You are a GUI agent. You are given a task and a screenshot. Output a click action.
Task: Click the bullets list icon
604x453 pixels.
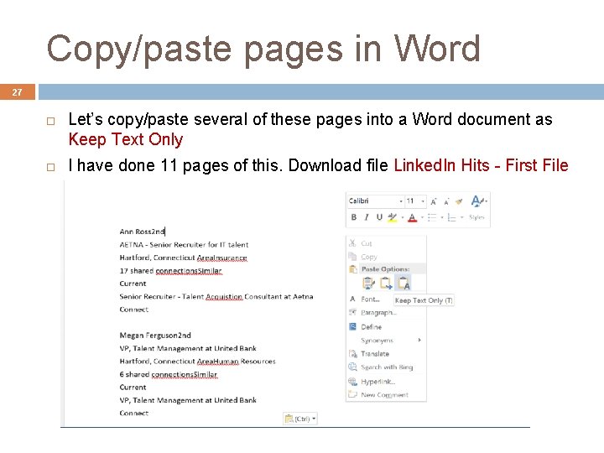tap(432, 217)
